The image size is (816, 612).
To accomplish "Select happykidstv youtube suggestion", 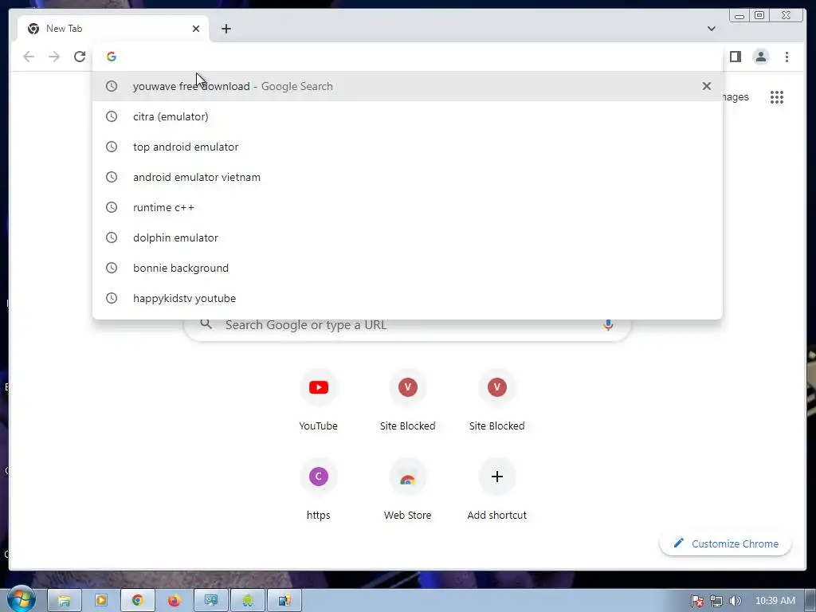I will [407, 298].
